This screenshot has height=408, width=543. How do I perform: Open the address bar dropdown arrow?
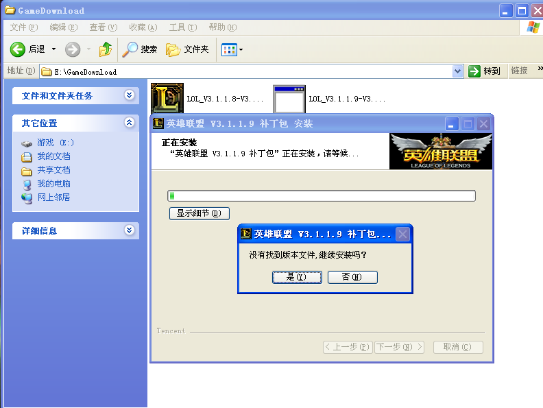pos(458,71)
